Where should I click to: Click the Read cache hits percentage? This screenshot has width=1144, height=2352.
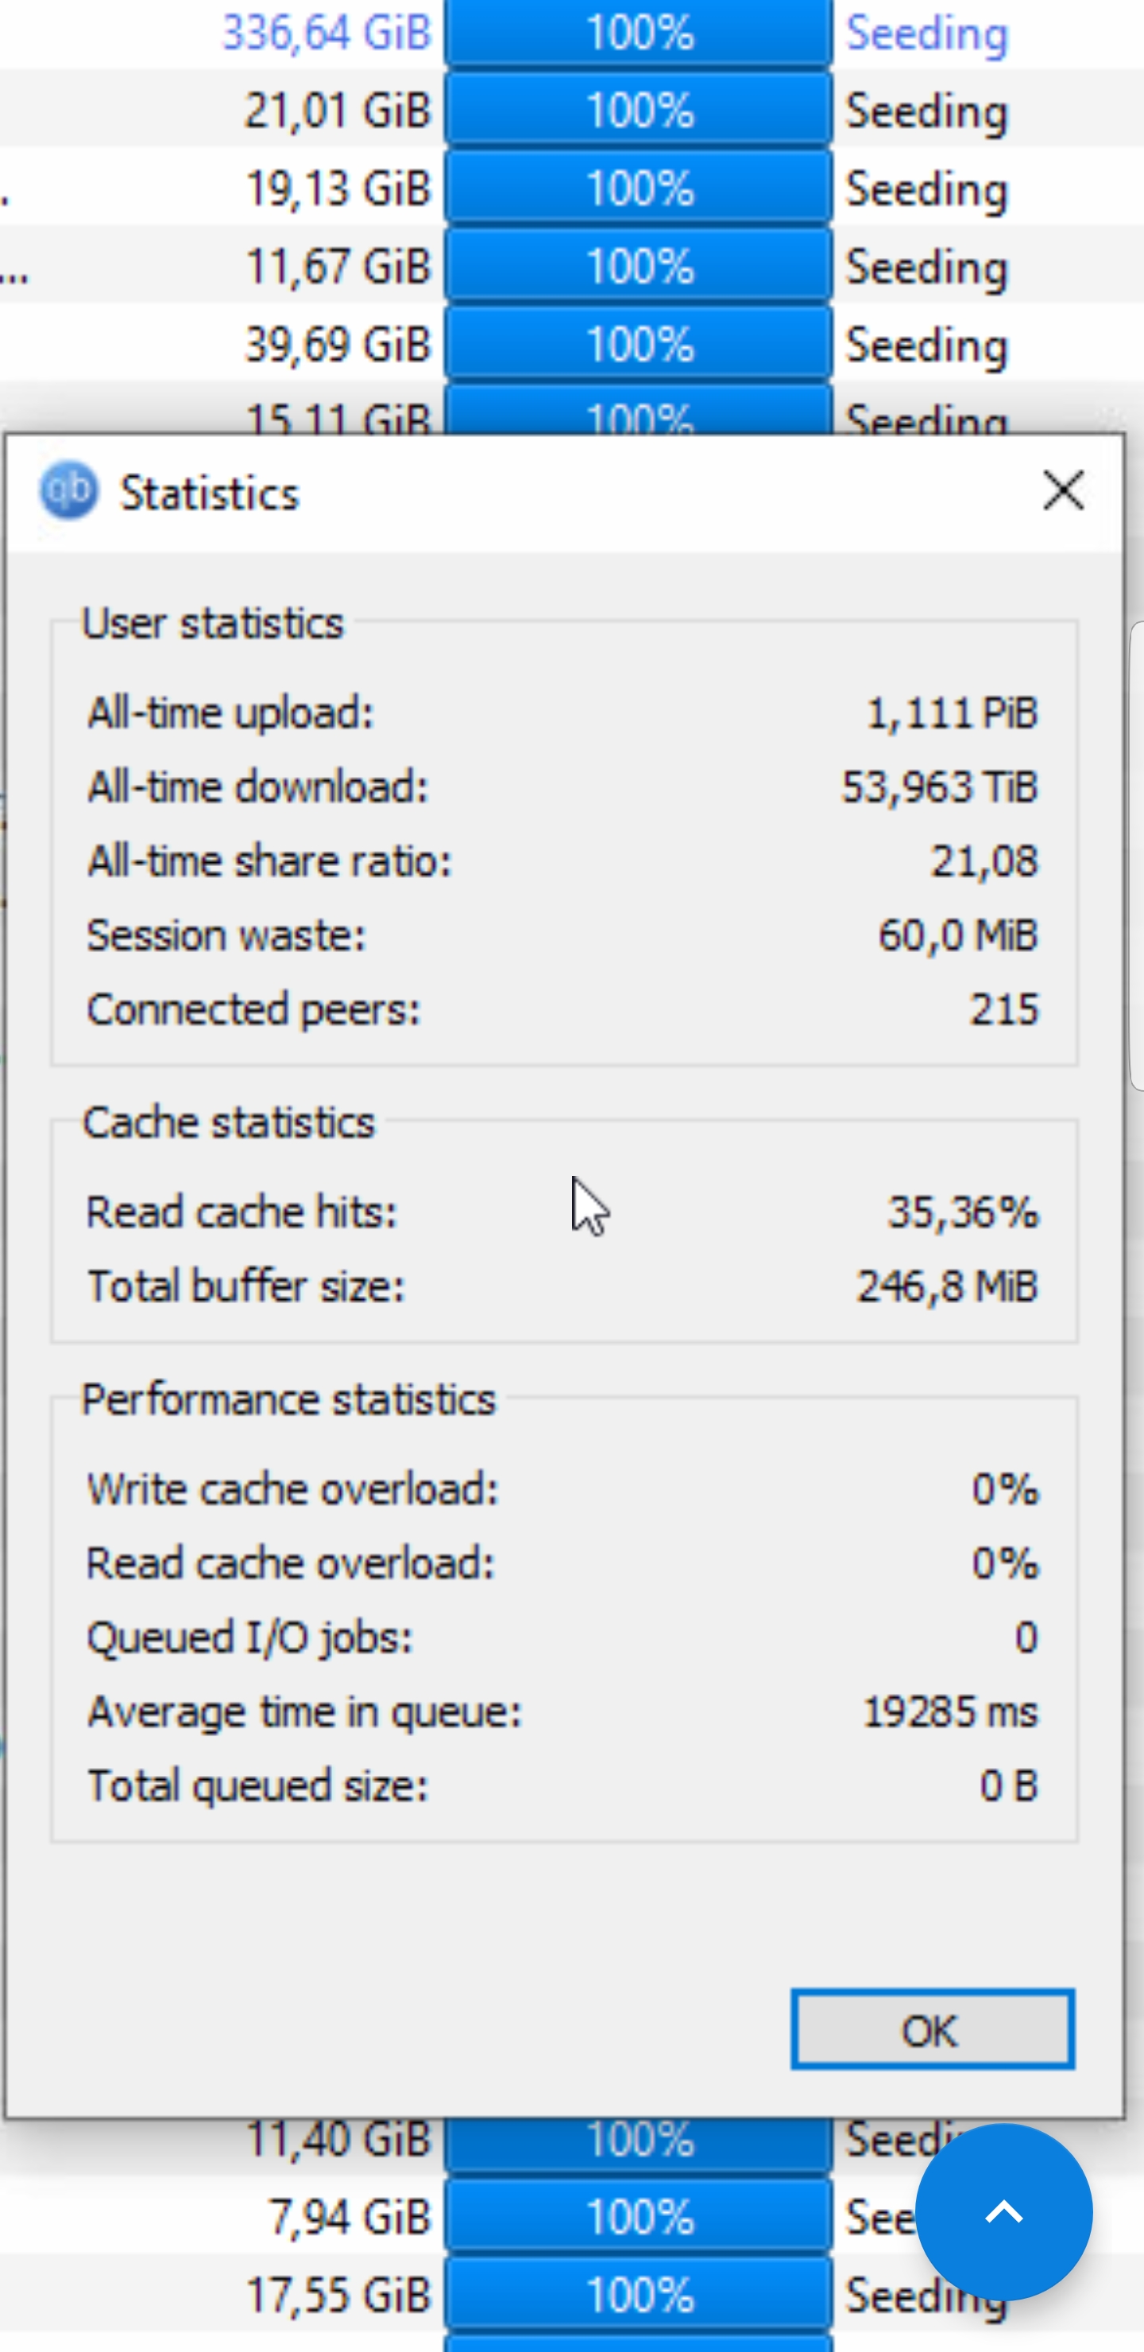(x=962, y=1213)
